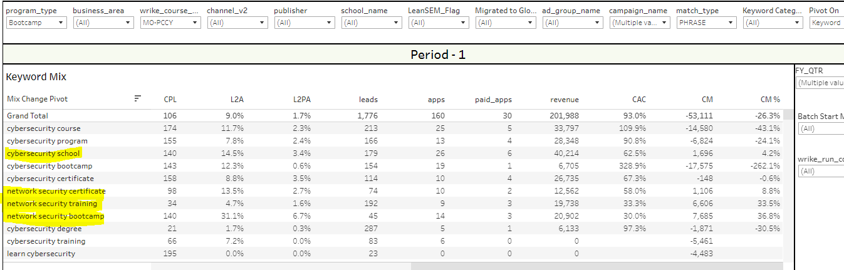Expand the publisher filter dropdown

[x=305, y=23]
